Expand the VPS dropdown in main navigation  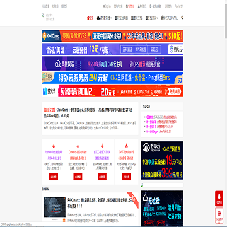(104, 18)
